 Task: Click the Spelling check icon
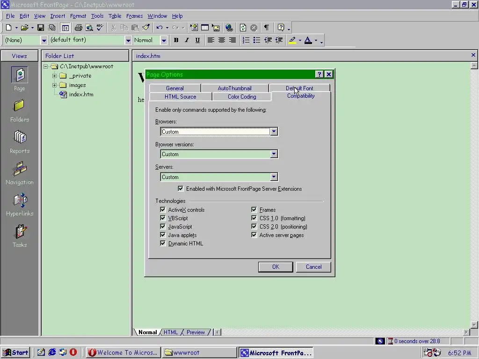(x=100, y=28)
